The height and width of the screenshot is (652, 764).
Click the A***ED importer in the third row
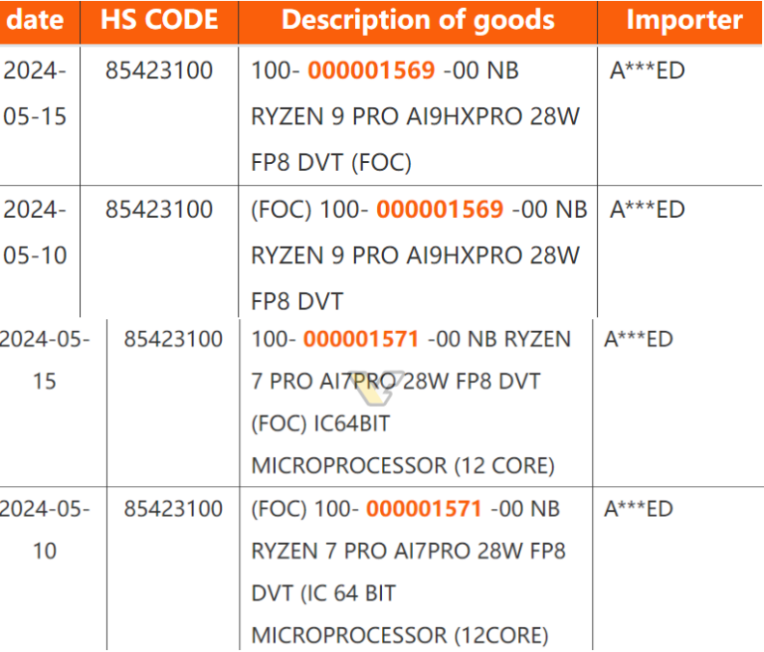pos(639,339)
